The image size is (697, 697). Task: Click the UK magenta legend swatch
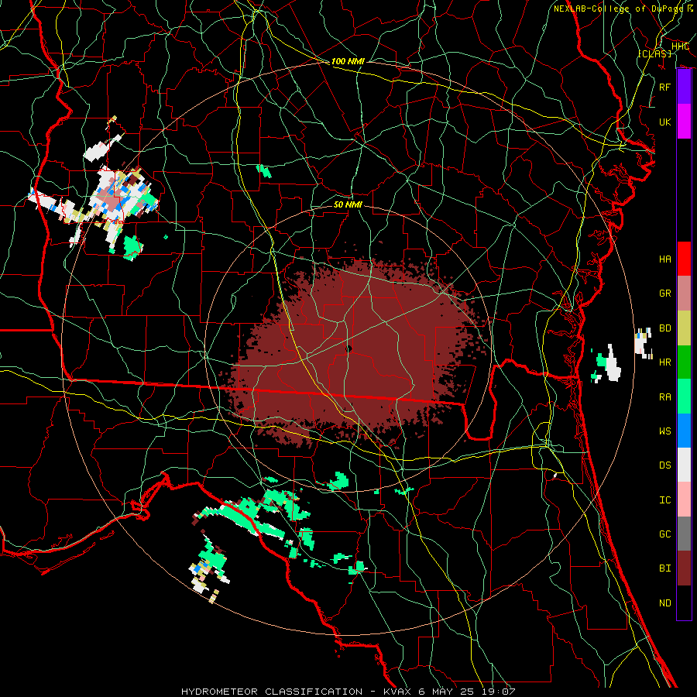pos(684,122)
